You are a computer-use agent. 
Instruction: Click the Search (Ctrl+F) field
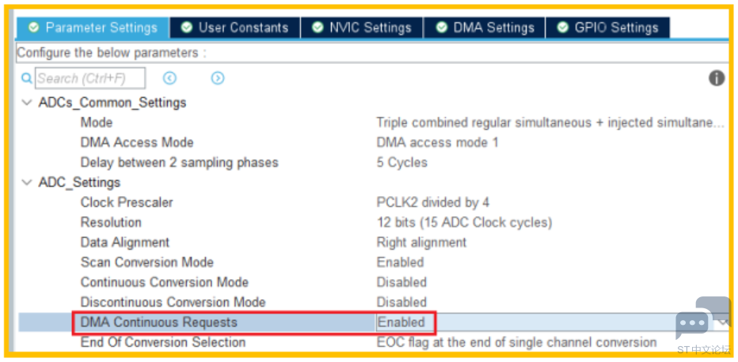[90, 78]
